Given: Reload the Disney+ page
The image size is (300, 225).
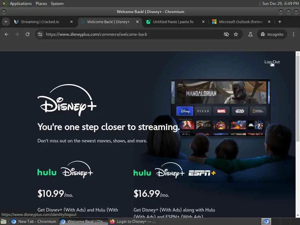Looking at the screenshot, I should point(28,34).
